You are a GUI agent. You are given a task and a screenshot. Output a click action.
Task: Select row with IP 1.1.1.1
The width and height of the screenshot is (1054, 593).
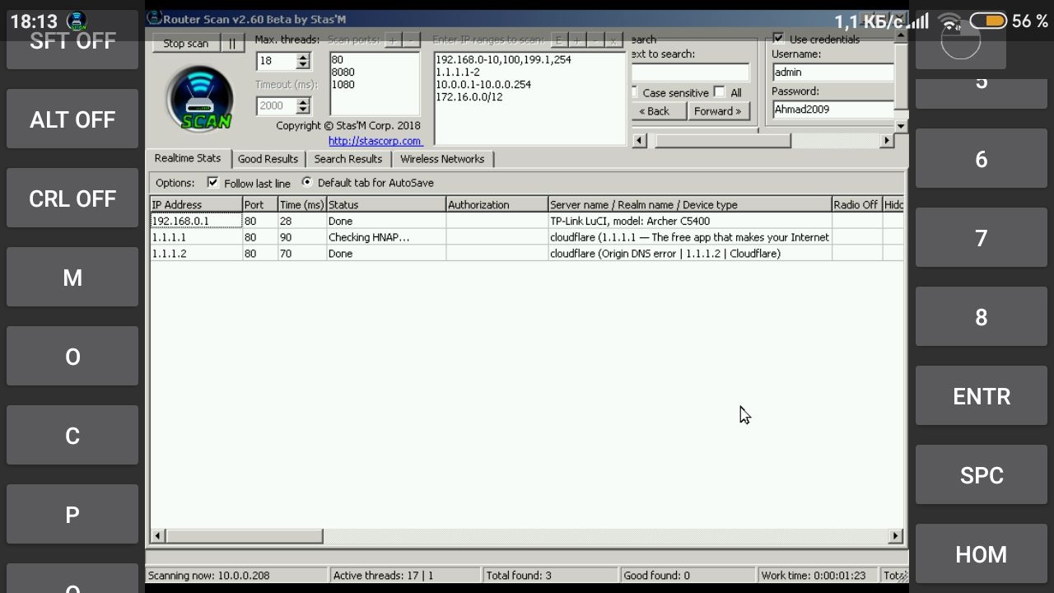pyautogui.click(x=526, y=237)
